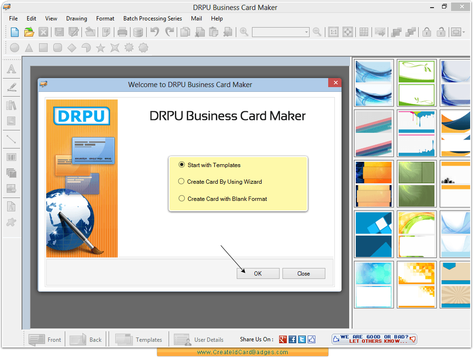Select the Text tool (A icon)
The height and width of the screenshot is (357, 473).
[x=11, y=69]
